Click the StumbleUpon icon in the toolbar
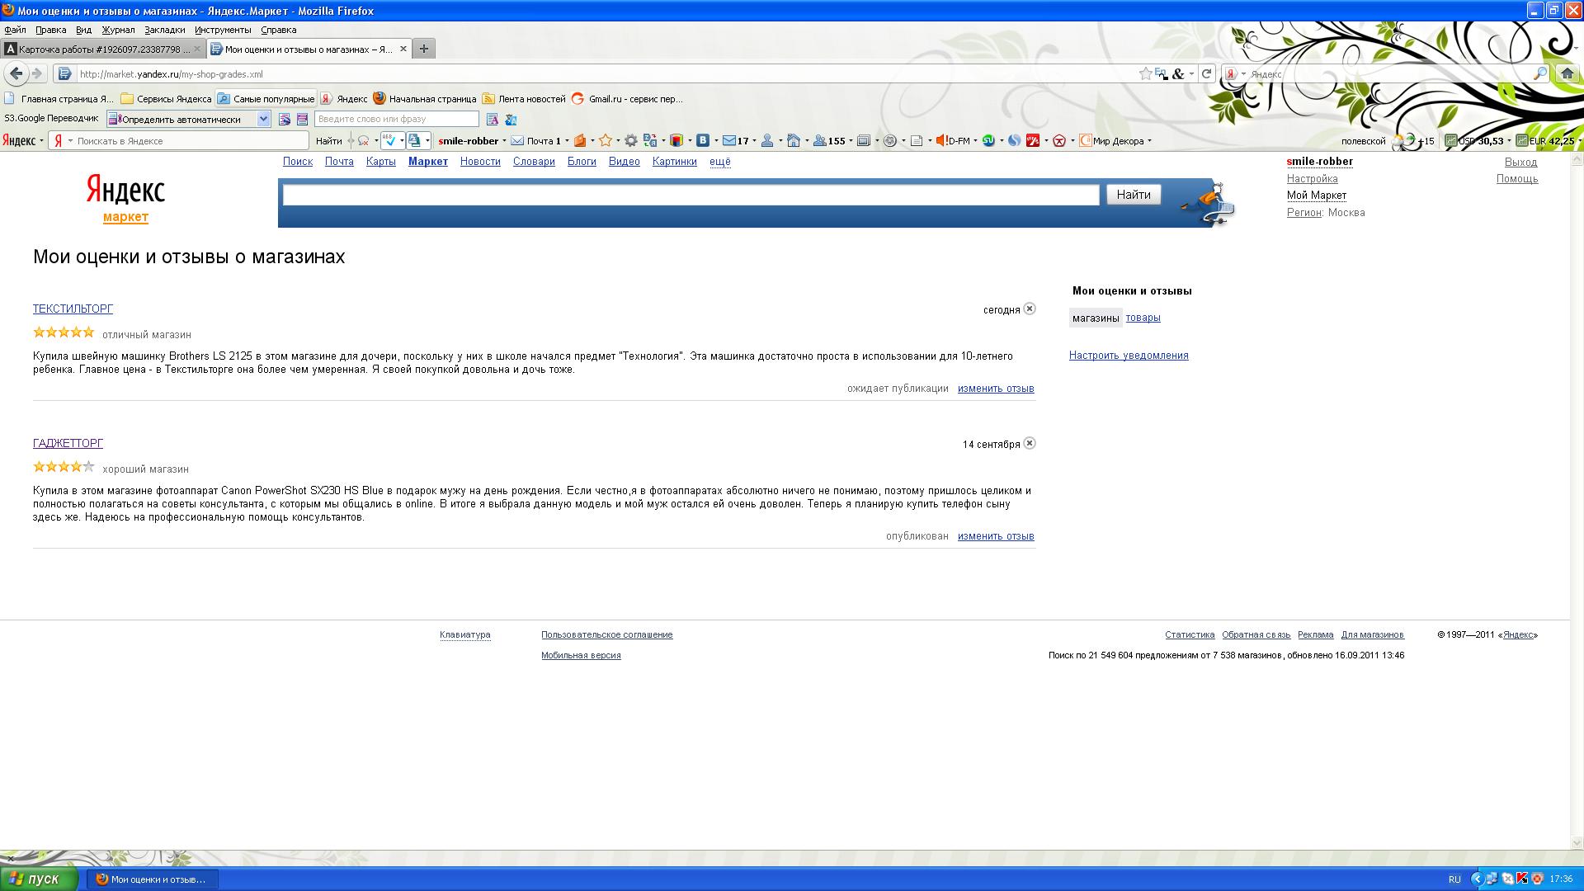1584x891 pixels. [988, 141]
